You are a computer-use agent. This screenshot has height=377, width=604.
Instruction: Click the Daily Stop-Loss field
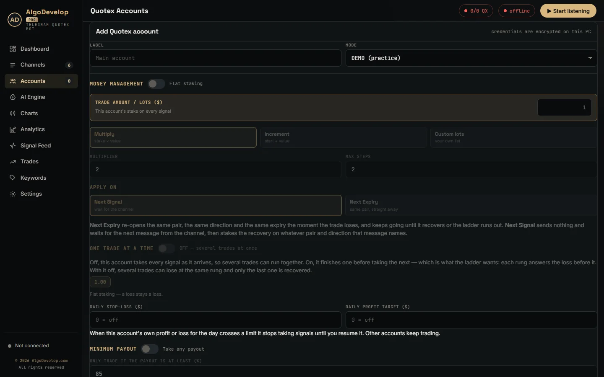coord(216,320)
